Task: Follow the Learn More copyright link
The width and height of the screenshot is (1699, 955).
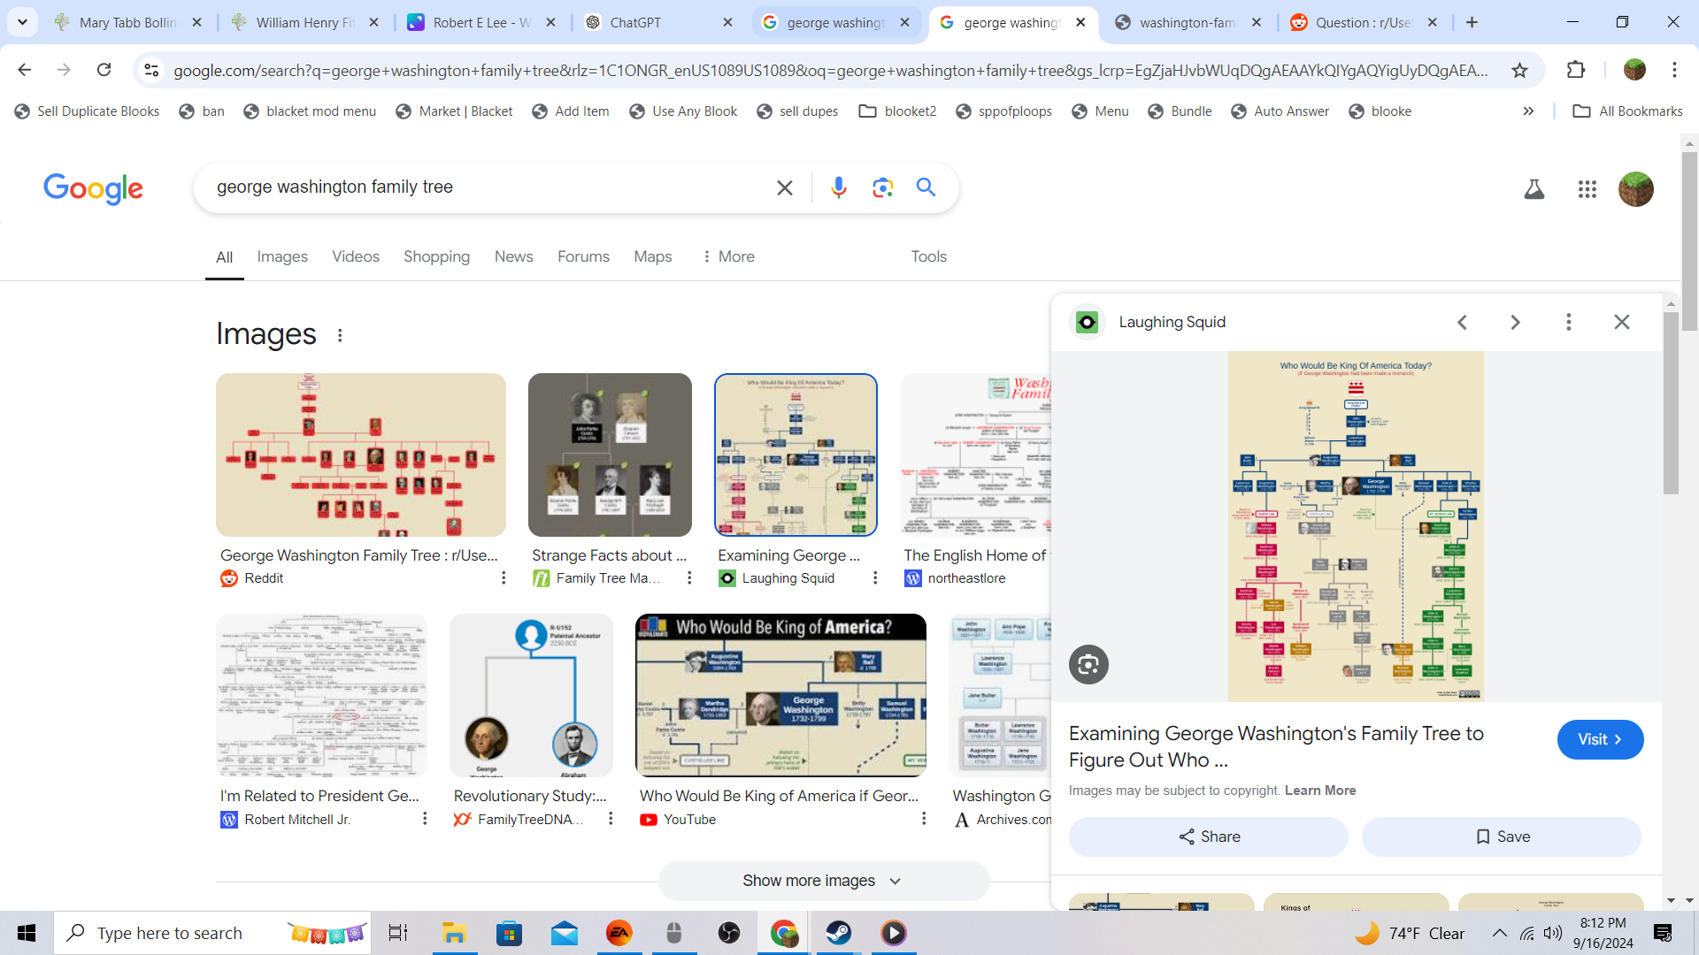Action: tap(1320, 791)
